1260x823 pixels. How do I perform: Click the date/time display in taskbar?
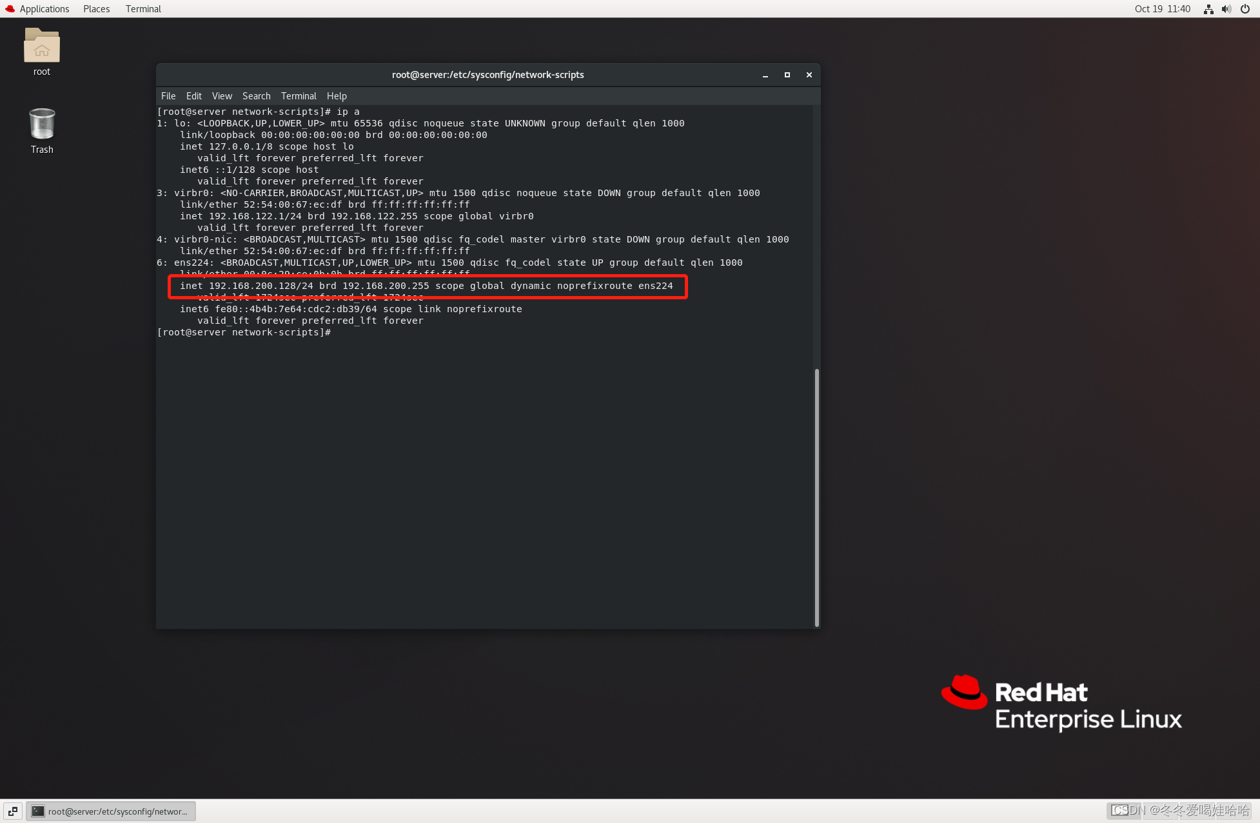pyautogui.click(x=1160, y=8)
